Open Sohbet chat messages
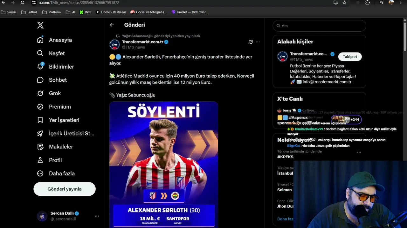Image resolution: width=407 pixels, height=228 pixels. [52, 80]
